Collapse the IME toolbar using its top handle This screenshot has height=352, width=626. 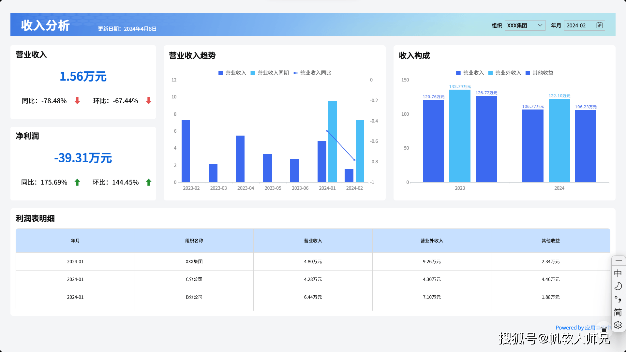tap(618, 261)
